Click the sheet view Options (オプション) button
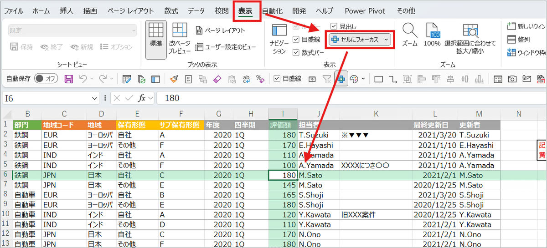 click(x=116, y=46)
